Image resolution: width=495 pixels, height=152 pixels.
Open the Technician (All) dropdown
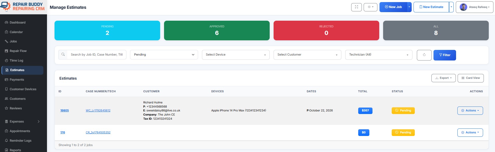click(x=379, y=55)
